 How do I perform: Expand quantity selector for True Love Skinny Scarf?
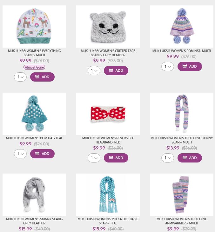click(168, 158)
